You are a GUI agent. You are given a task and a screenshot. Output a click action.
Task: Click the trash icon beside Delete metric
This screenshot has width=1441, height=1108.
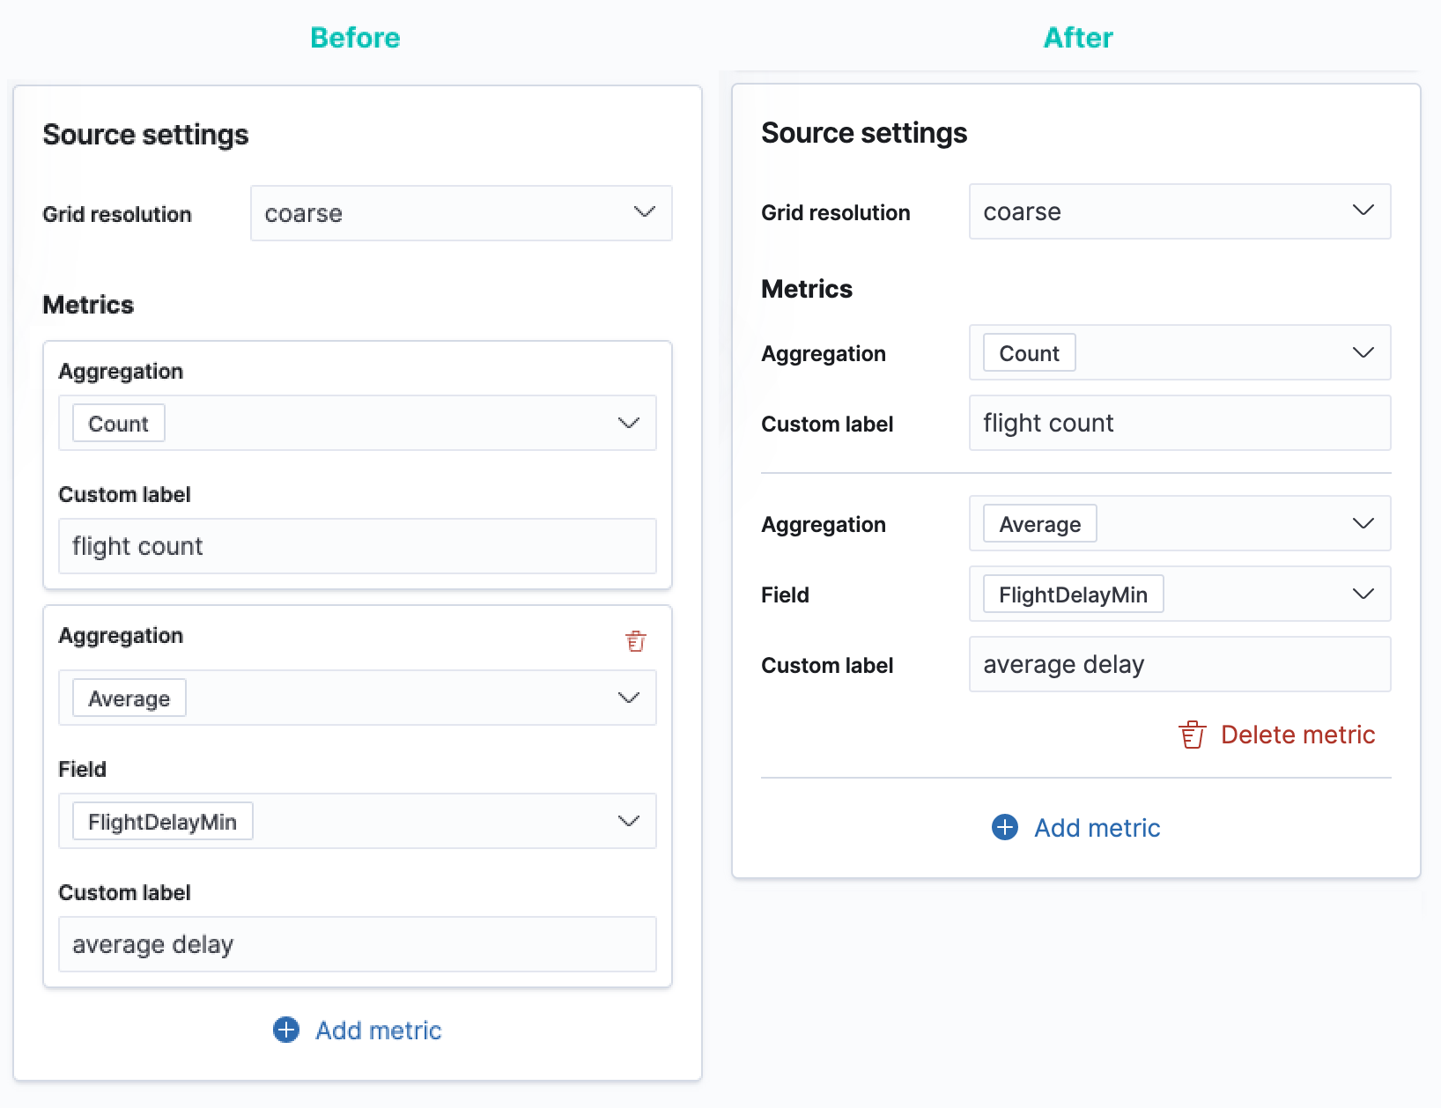[x=1192, y=735]
